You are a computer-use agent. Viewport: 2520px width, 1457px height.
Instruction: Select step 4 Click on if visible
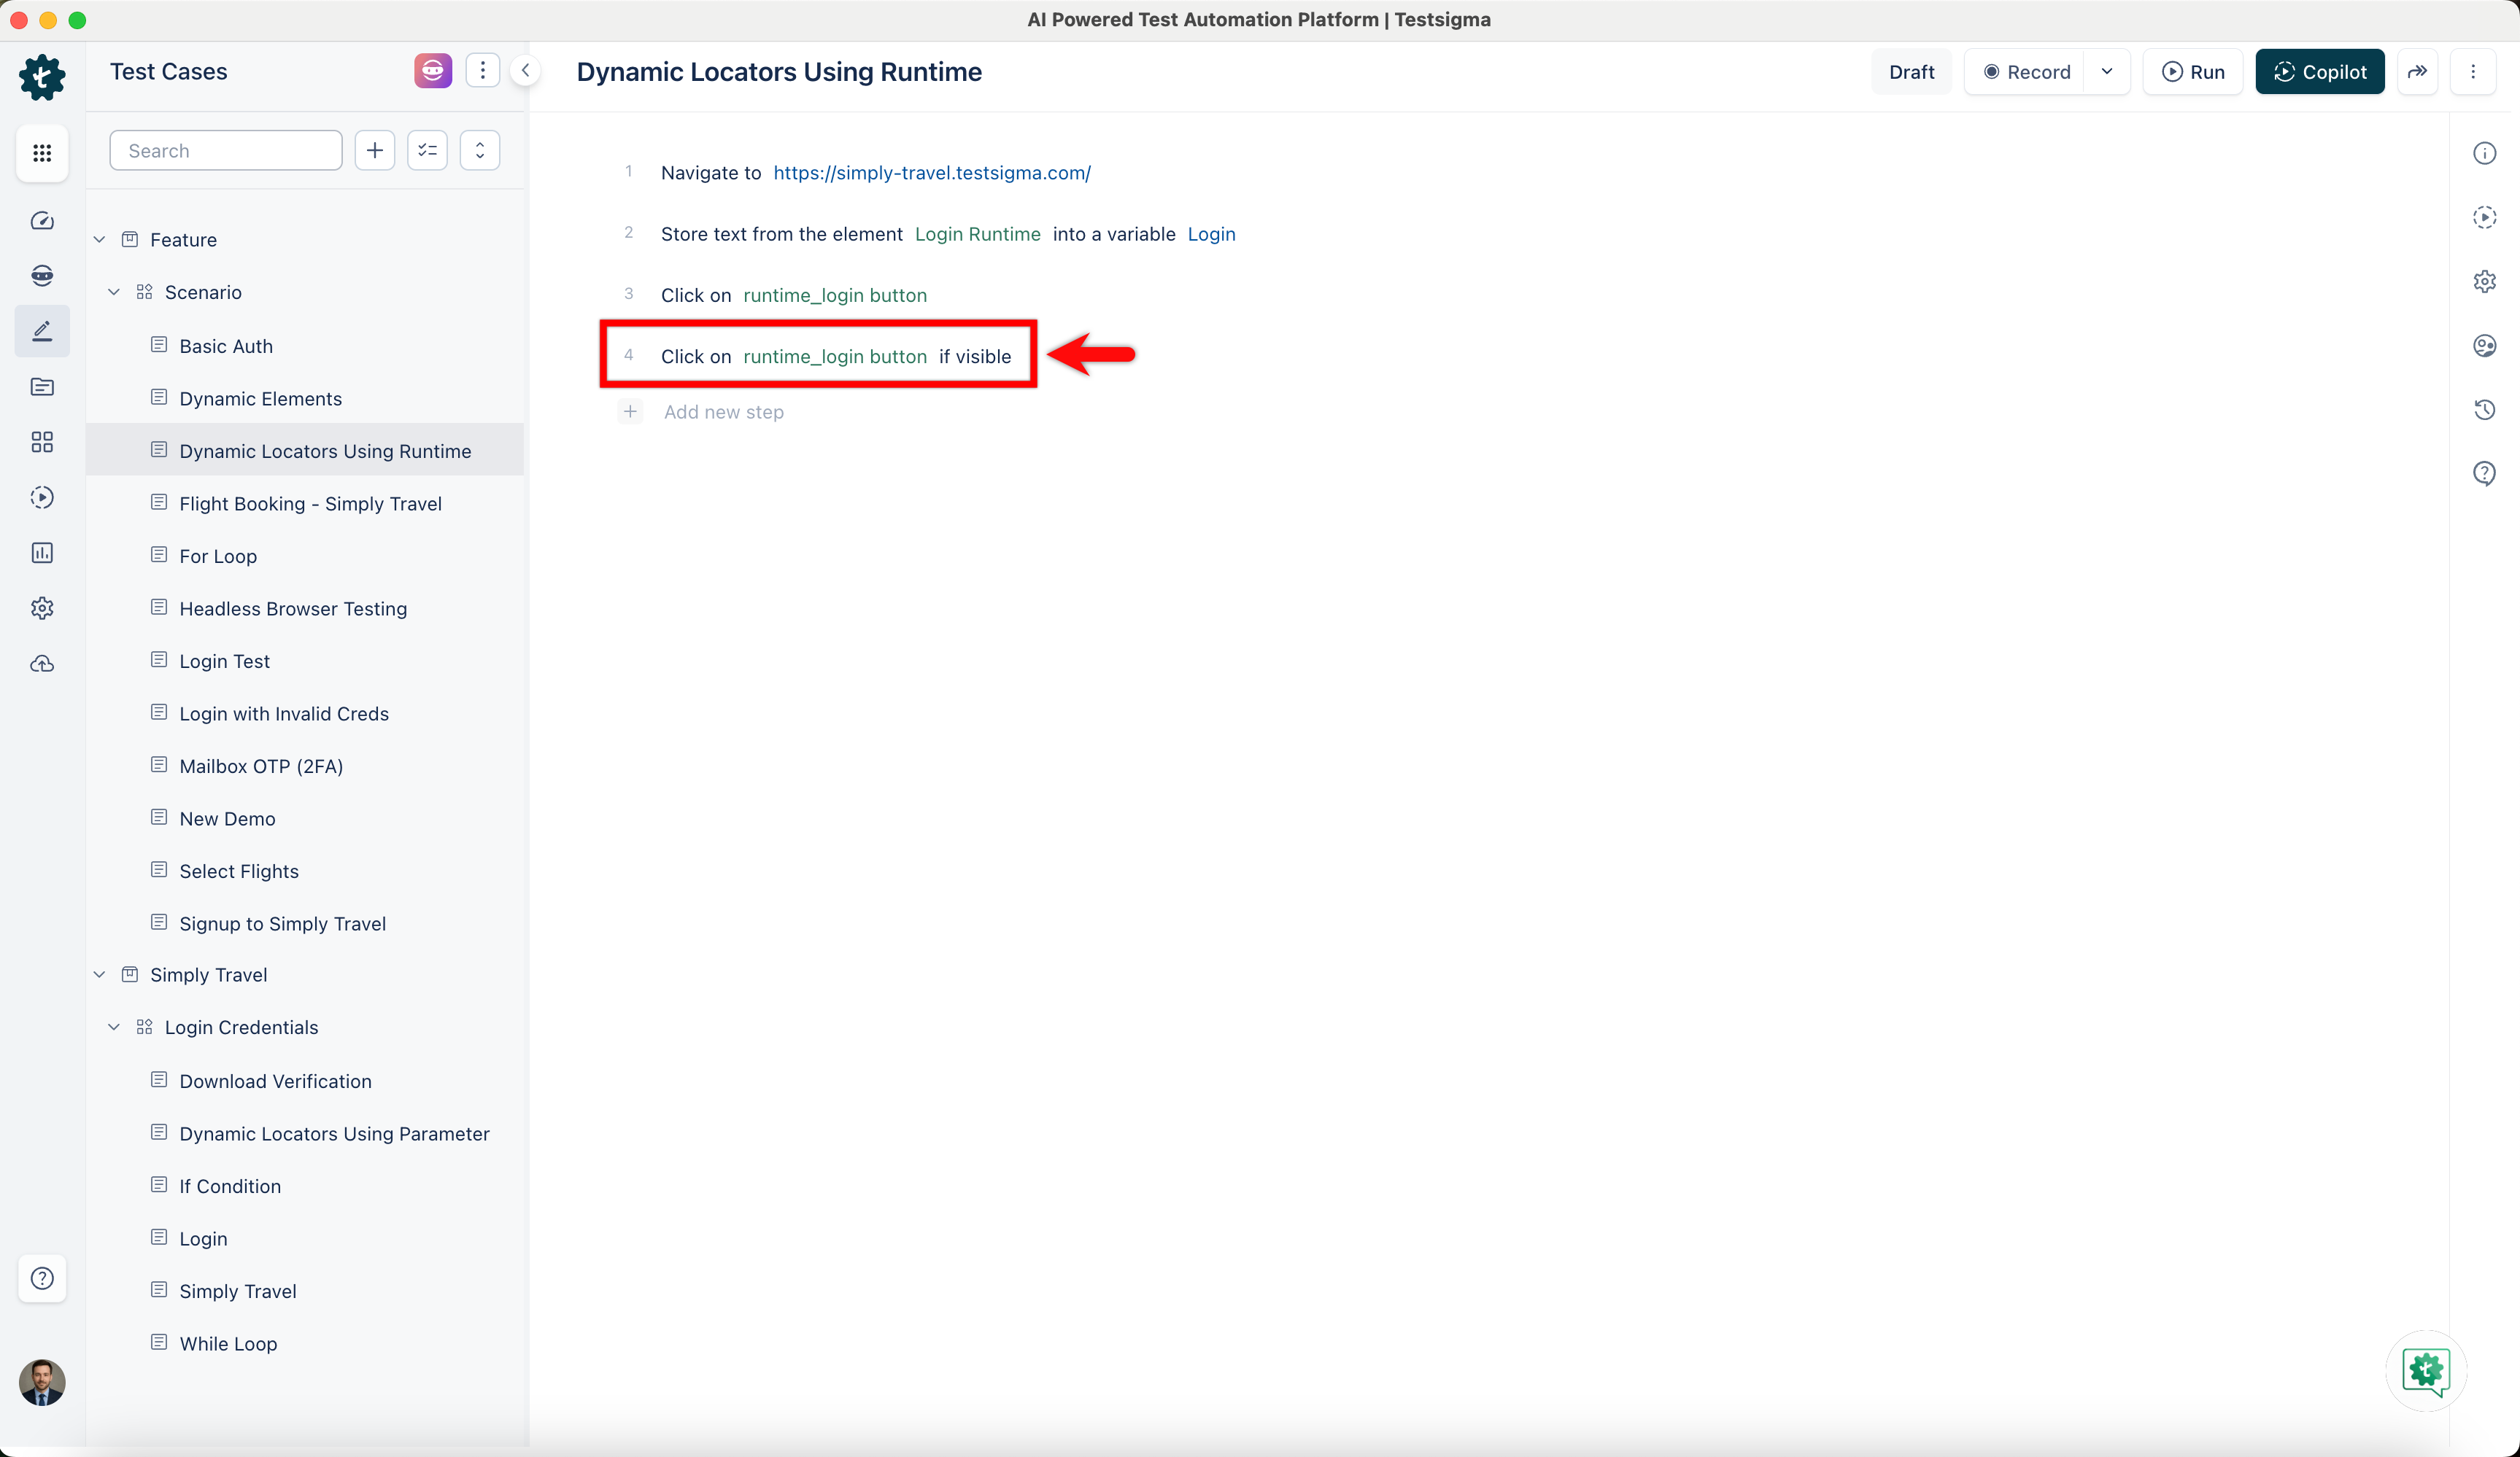[817, 356]
